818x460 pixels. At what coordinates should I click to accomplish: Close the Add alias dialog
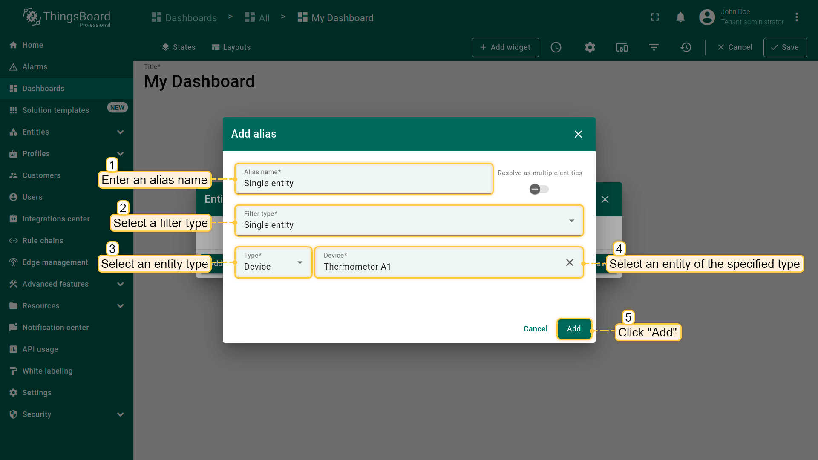click(x=578, y=134)
